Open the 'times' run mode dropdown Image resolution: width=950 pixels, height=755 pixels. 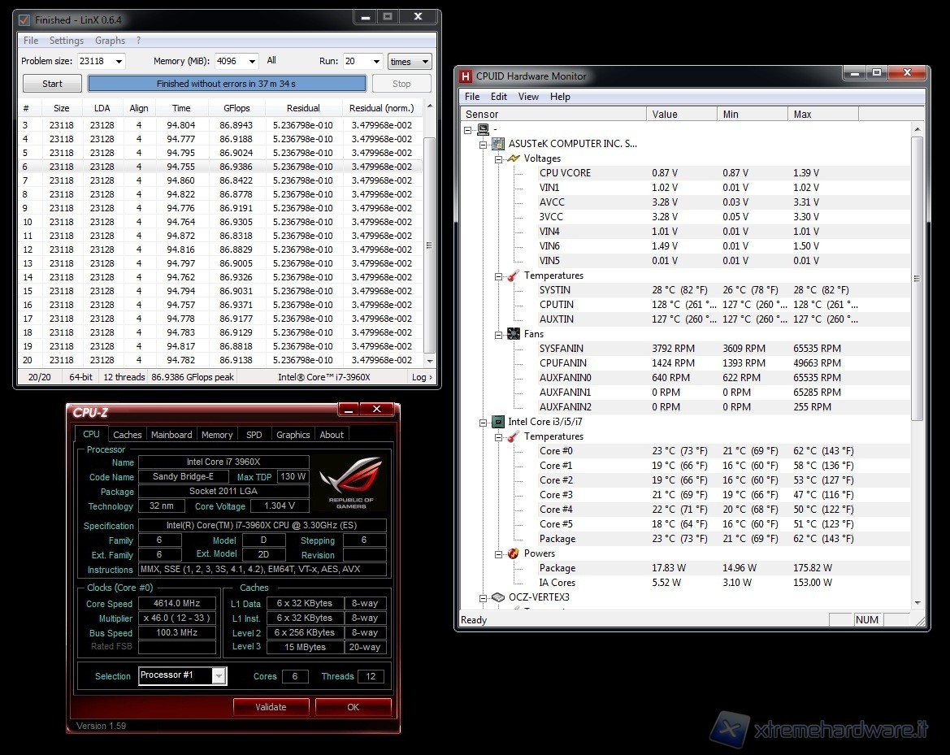pyautogui.click(x=424, y=62)
